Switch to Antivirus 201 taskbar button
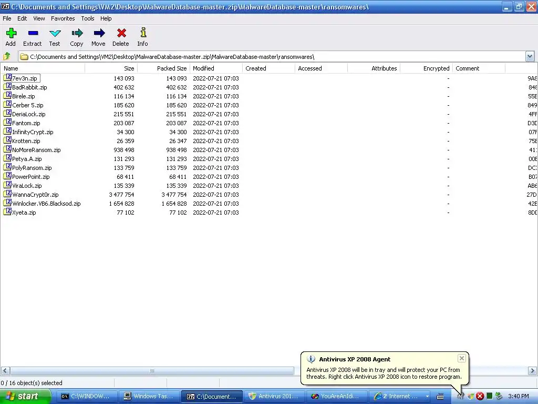The width and height of the screenshot is (538, 404). click(274, 396)
